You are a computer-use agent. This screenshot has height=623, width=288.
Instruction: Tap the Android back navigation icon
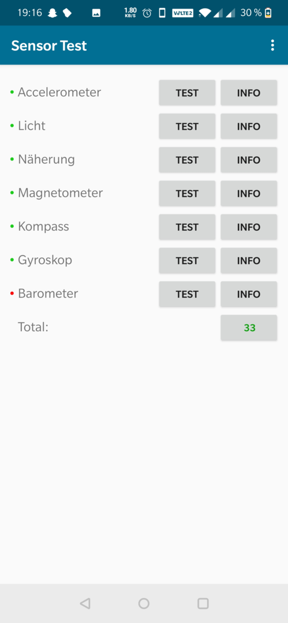point(85,603)
